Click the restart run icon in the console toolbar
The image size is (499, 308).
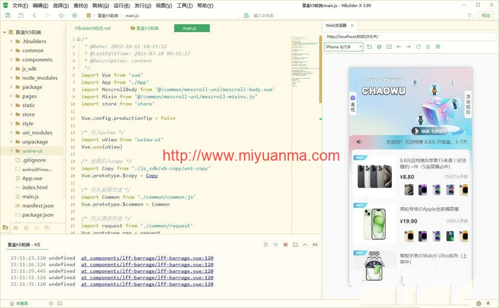click(276, 244)
